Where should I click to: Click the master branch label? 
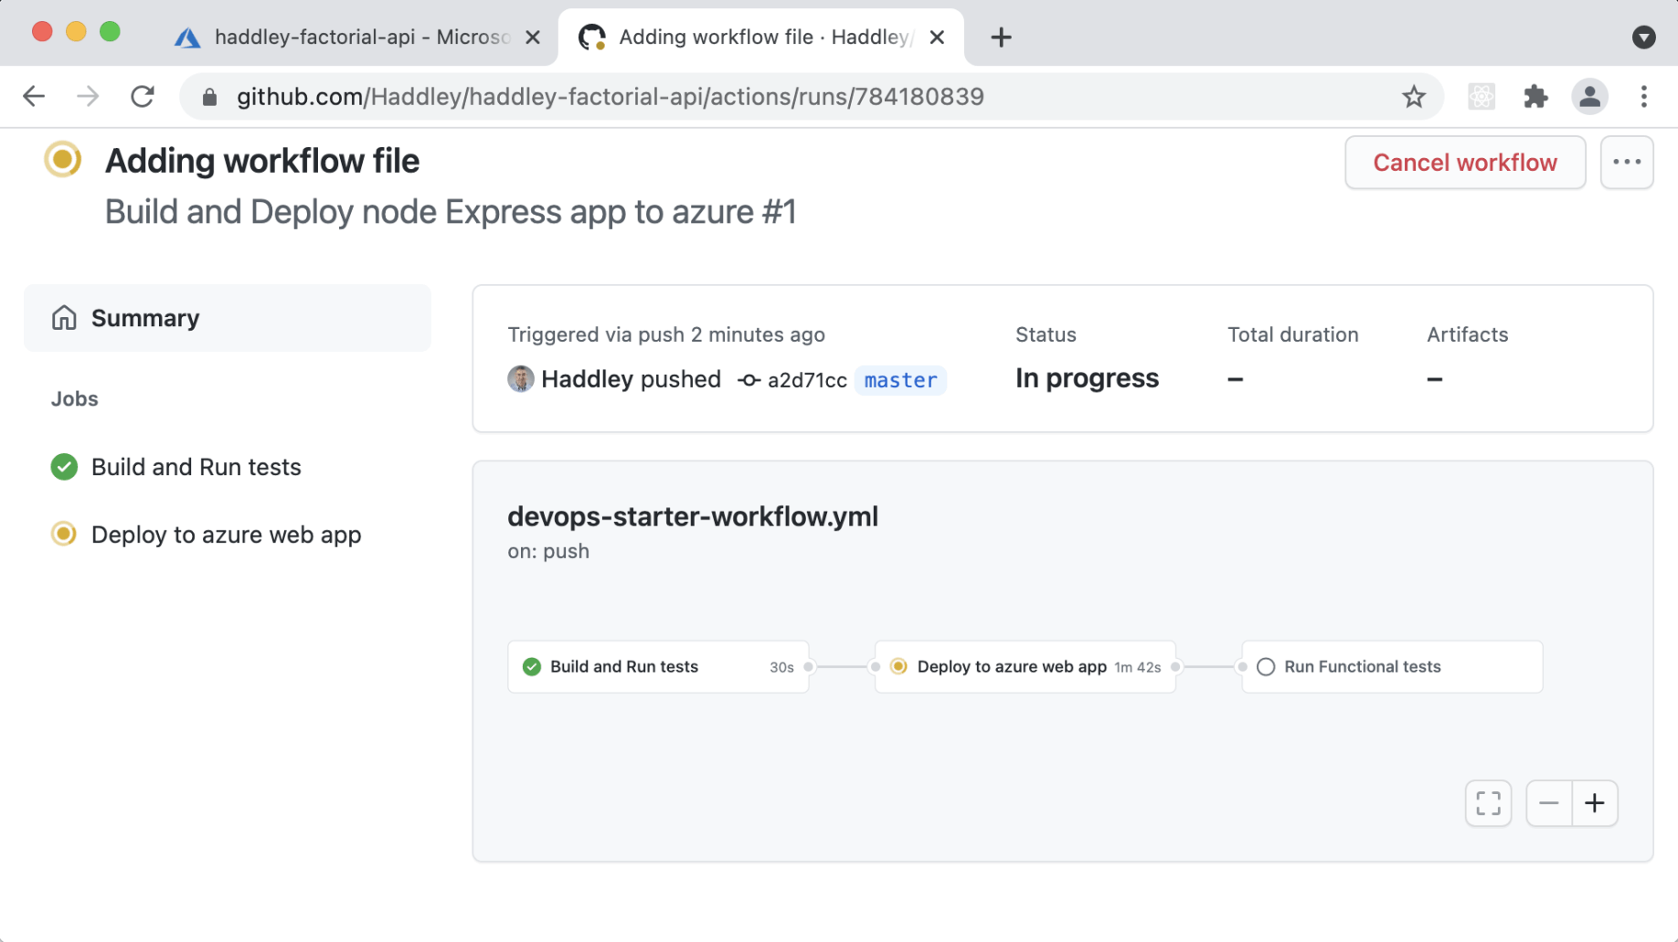click(x=900, y=380)
